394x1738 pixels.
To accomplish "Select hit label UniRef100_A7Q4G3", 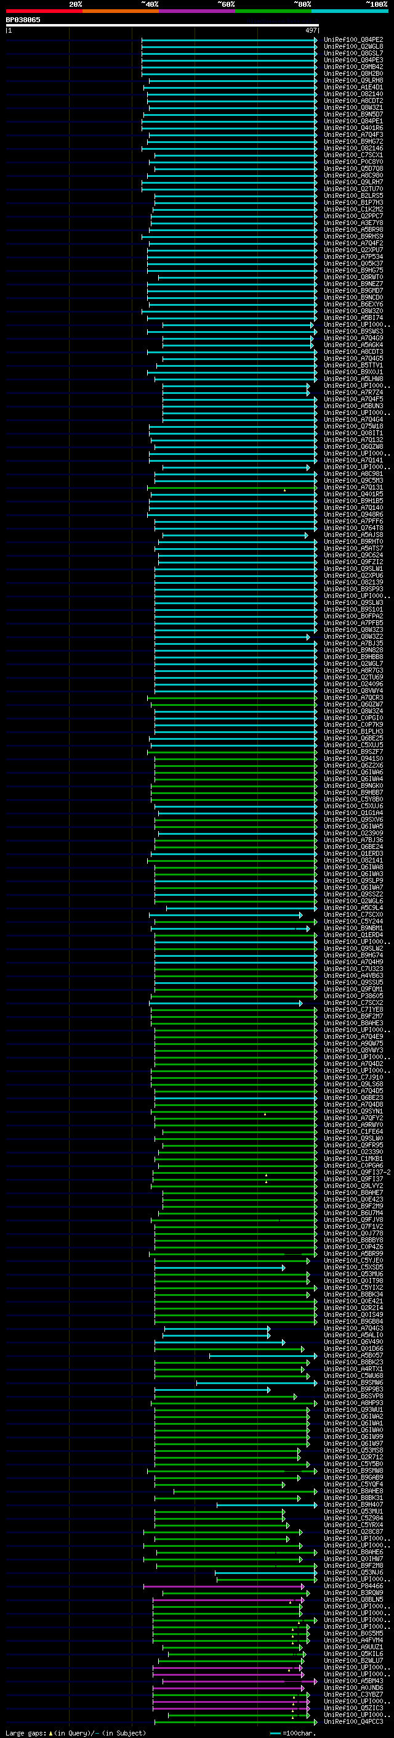I will (x=353, y=1328).
